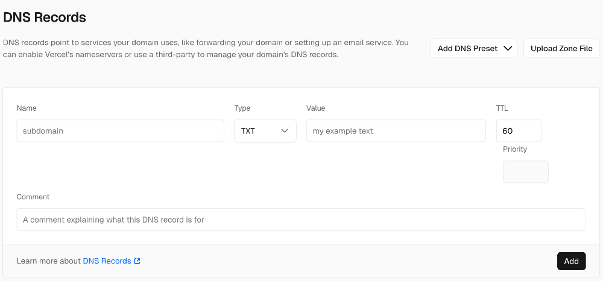The width and height of the screenshot is (603, 281).
Task: Click the Comment field label
Action: (x=33, y=197)
